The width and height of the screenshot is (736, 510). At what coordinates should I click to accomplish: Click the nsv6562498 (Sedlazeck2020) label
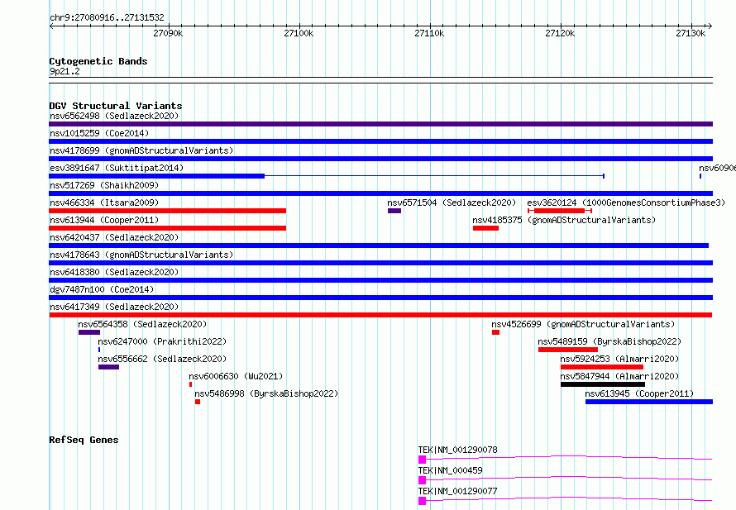tap(114, 116)
